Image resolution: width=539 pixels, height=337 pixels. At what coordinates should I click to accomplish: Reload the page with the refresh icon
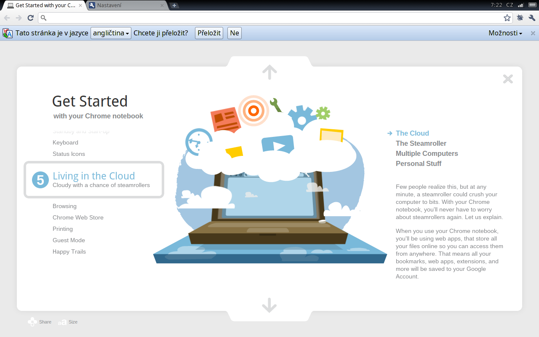[30, 18]
